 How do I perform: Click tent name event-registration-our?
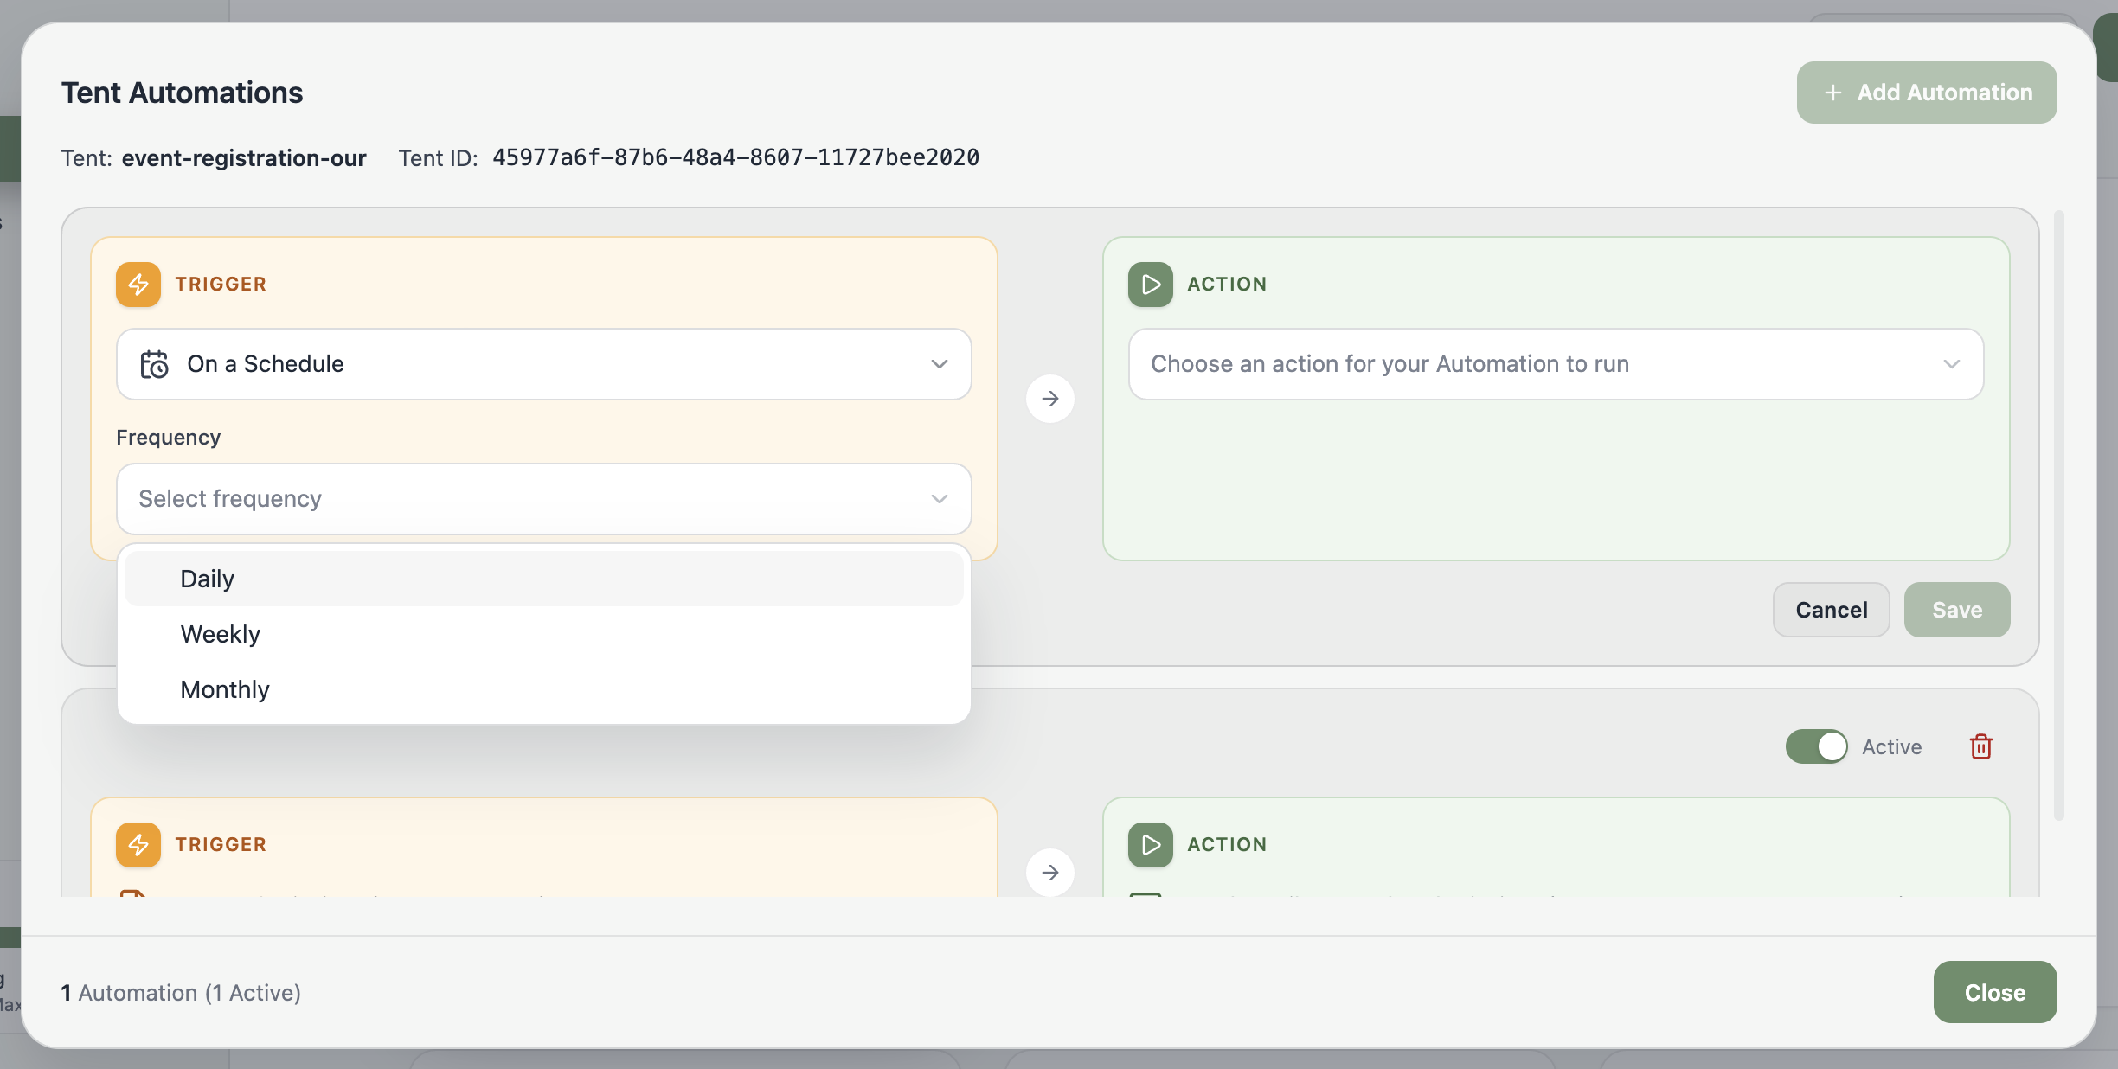pyautogui.click(x=244, y=158)
